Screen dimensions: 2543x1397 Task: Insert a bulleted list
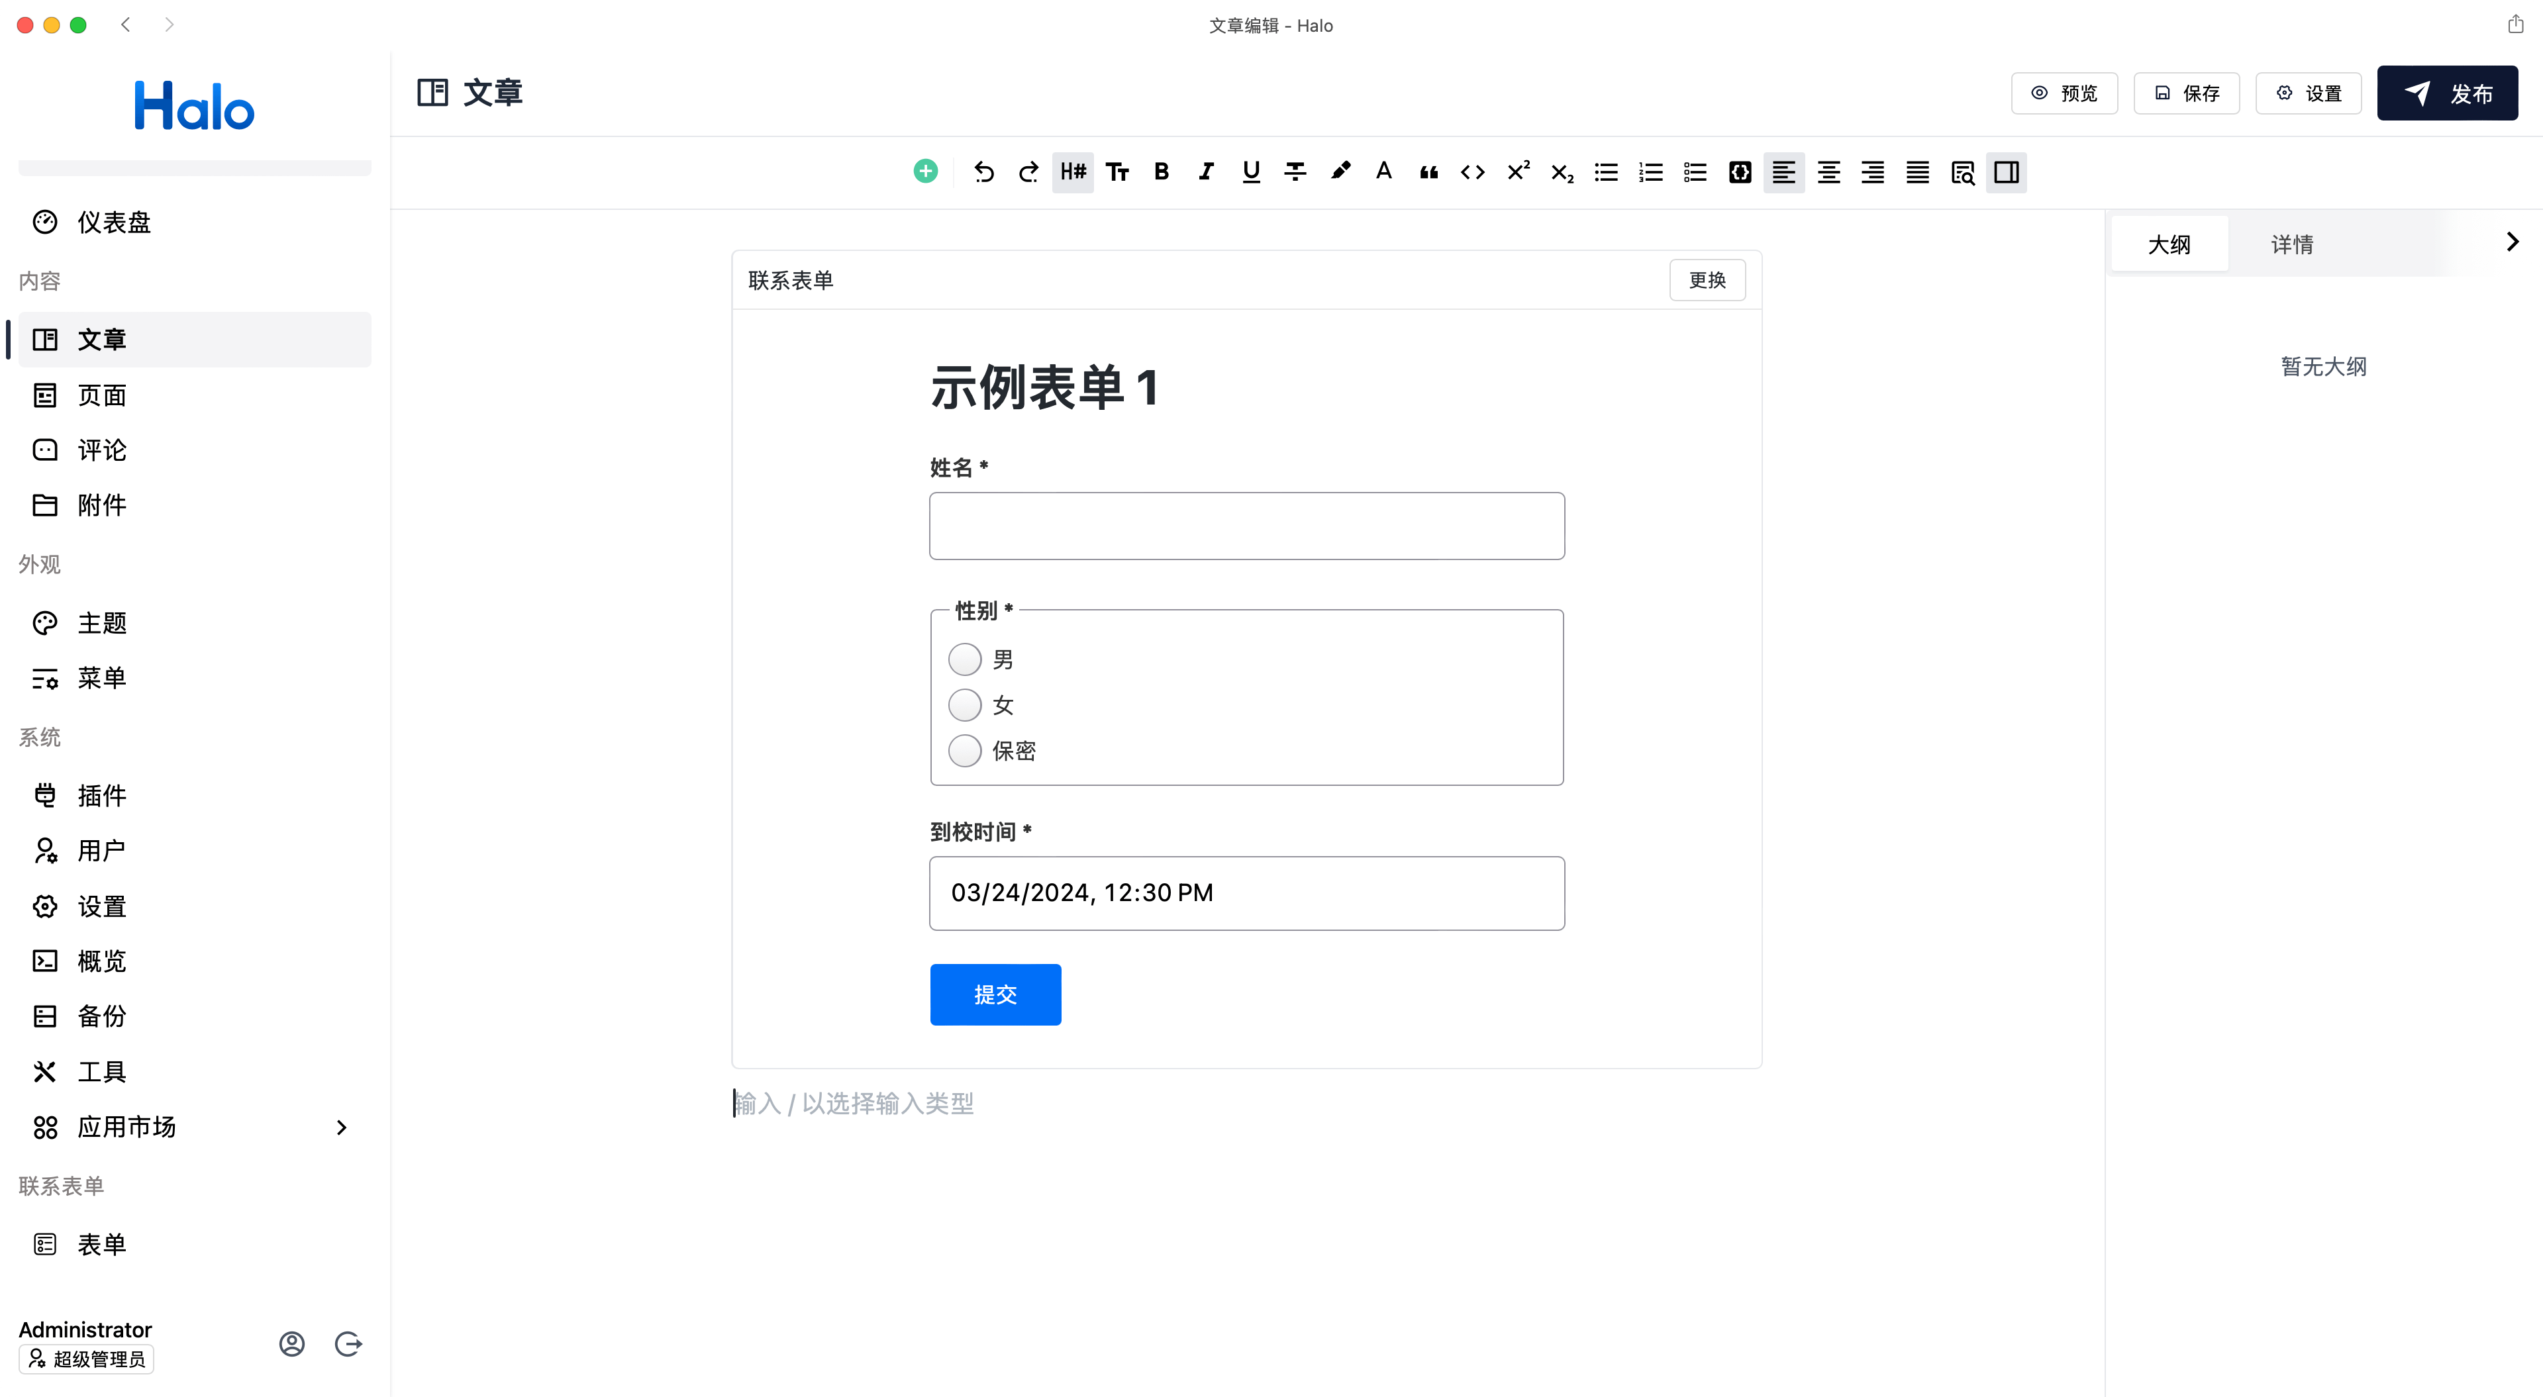(1606, 171)
